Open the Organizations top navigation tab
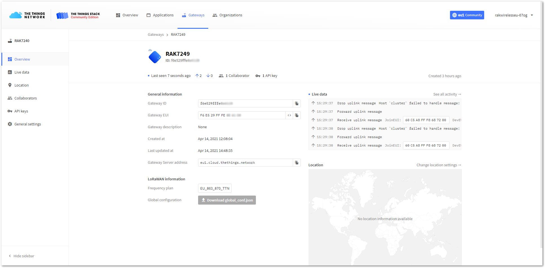The width and height of the screenshot is (545, 268). (227, 15)
